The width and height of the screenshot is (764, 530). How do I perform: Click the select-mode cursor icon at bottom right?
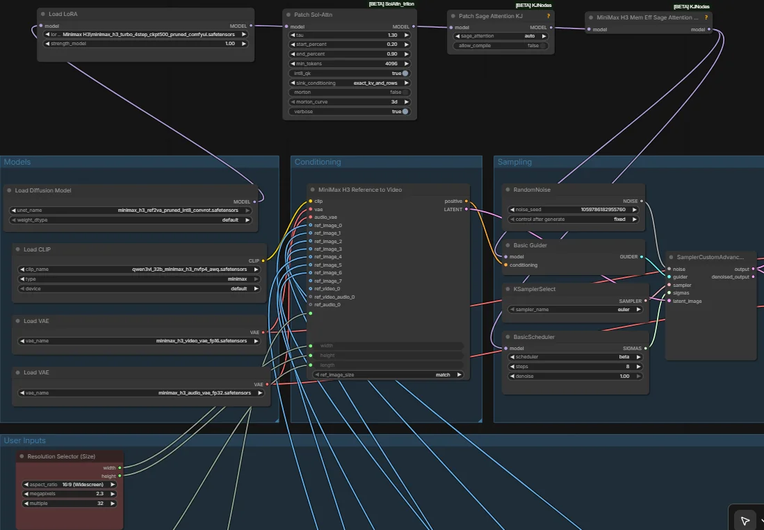point(745,521)
